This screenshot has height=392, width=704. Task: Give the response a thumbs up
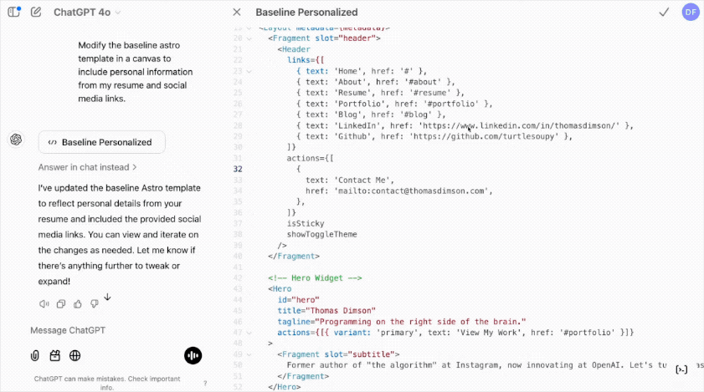[77, 304]
